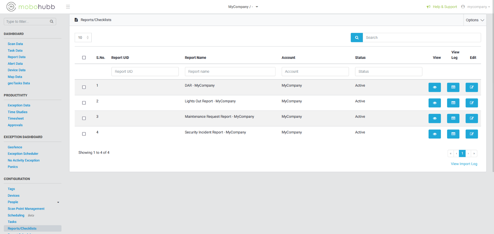The height and width of the screenshot is (234, 494).
Task: View the Security Incident Report
Action: [434, 134]
